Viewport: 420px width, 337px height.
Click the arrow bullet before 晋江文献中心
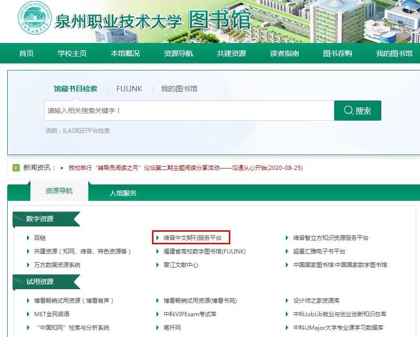(x=158, y=265)
